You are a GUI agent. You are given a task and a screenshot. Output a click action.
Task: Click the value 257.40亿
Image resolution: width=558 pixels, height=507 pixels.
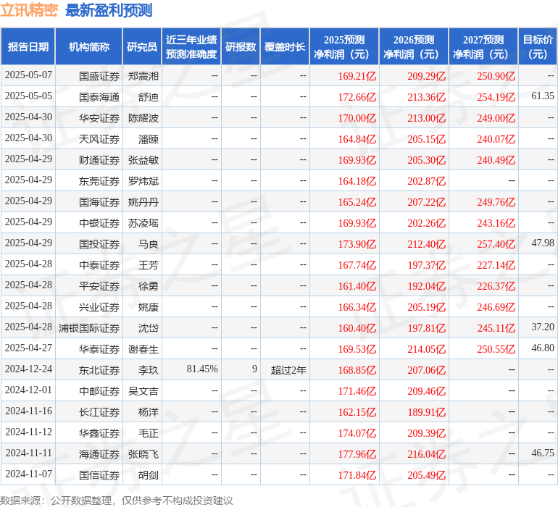coord(496,244)
